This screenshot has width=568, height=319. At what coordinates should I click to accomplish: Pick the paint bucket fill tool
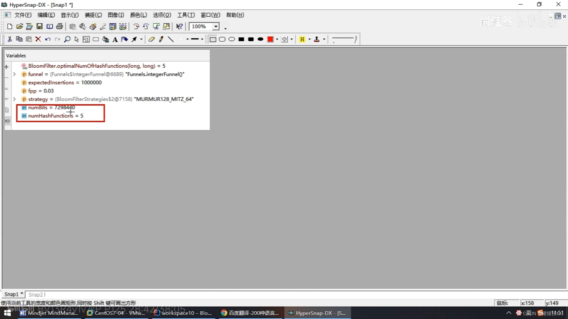point(106,39)
